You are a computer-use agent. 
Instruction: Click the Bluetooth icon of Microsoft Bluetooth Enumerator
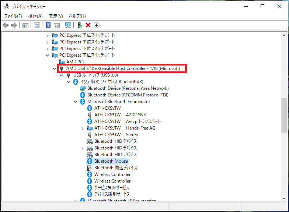click(x=83, y=102)
